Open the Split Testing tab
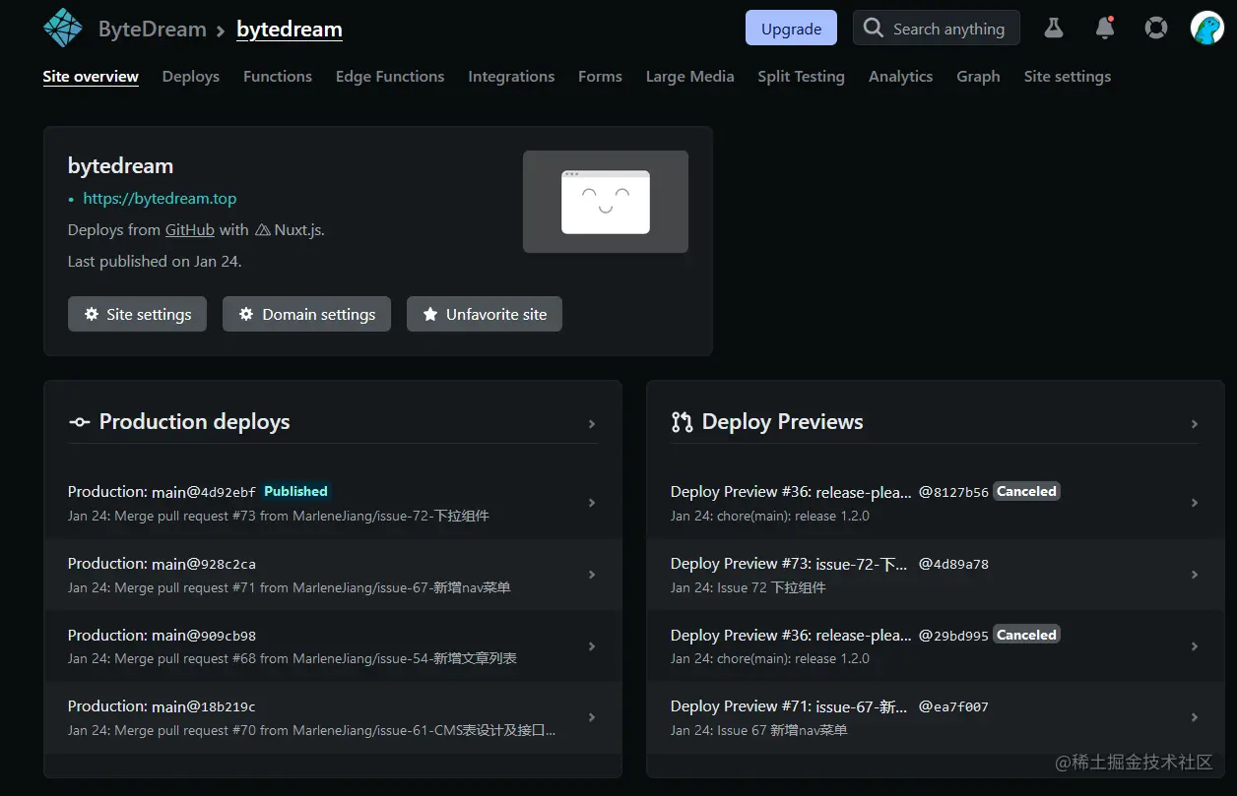 click(x=801, y=76)
